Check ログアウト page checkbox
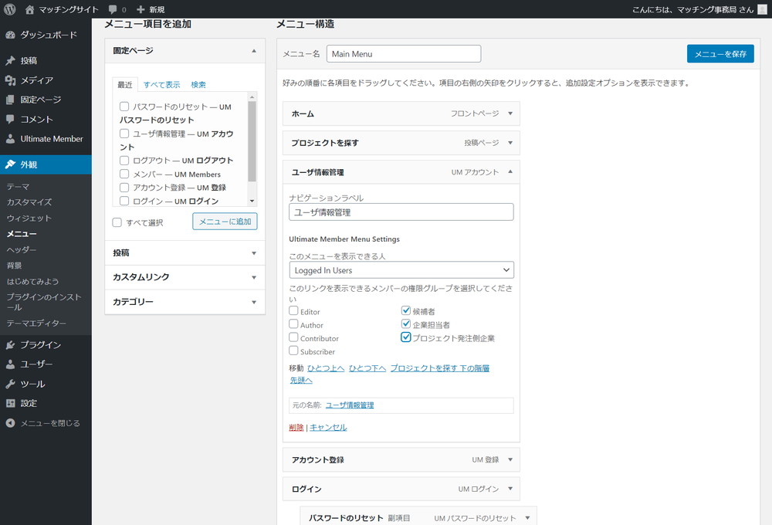The height and width of the screenshot is (525, 772). coord(124,160)
